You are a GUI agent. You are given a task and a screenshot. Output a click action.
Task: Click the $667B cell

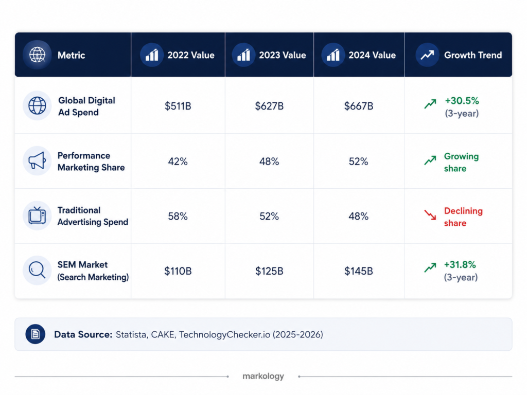(359, 106)
